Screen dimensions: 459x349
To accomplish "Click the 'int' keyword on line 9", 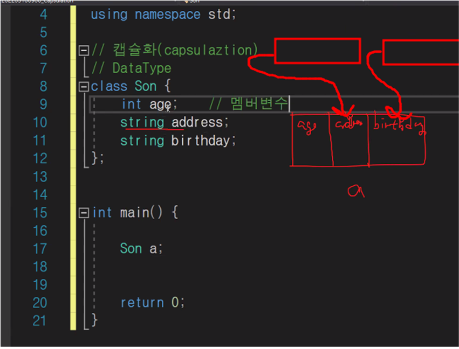I will click(131, 104).
